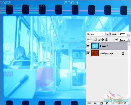This screenshot has width=131, height=105.
Task: Hide the Background layer
Action: pos(88,53)
